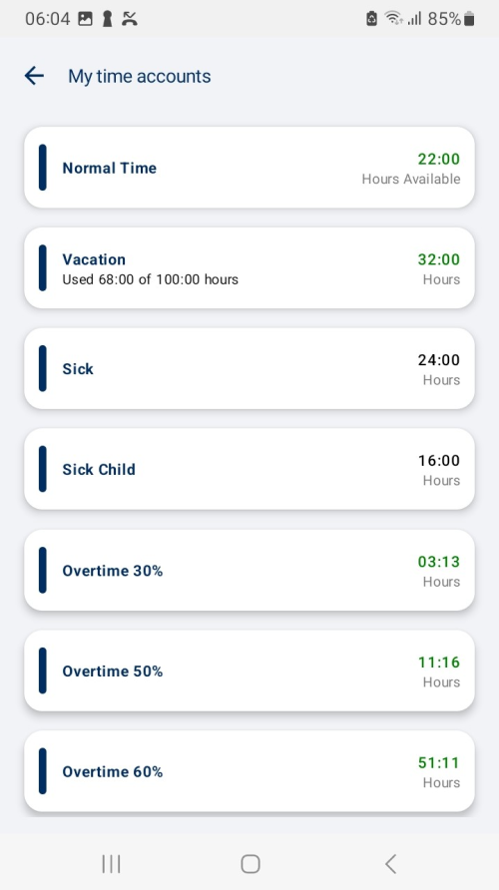The width and height of the screenshot is (499, 890).
Task: Tap the image notification icon in status bar
Action: [85, 19]
